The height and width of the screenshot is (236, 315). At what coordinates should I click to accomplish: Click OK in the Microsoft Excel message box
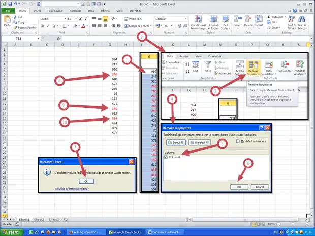86,181
